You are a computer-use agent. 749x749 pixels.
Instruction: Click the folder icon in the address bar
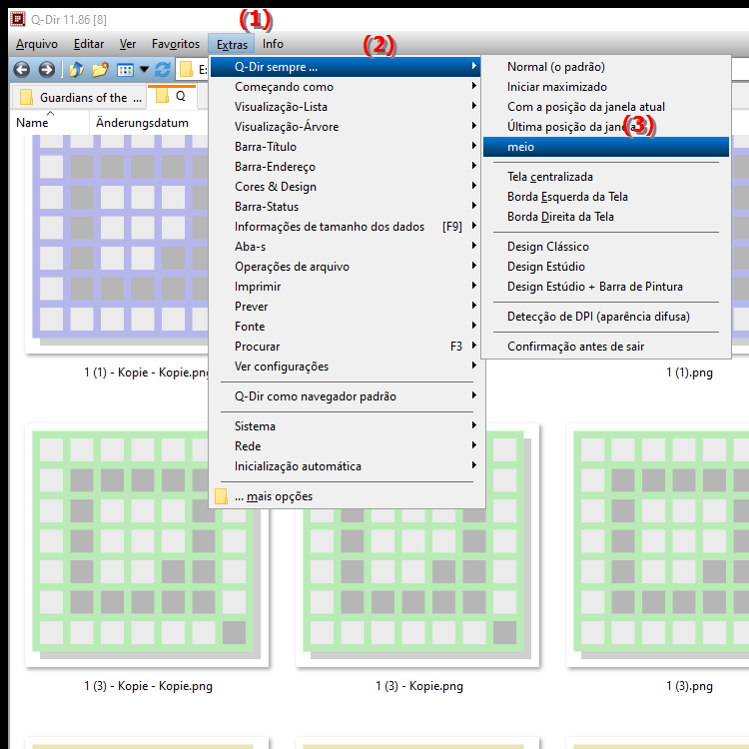pos(186,70)
